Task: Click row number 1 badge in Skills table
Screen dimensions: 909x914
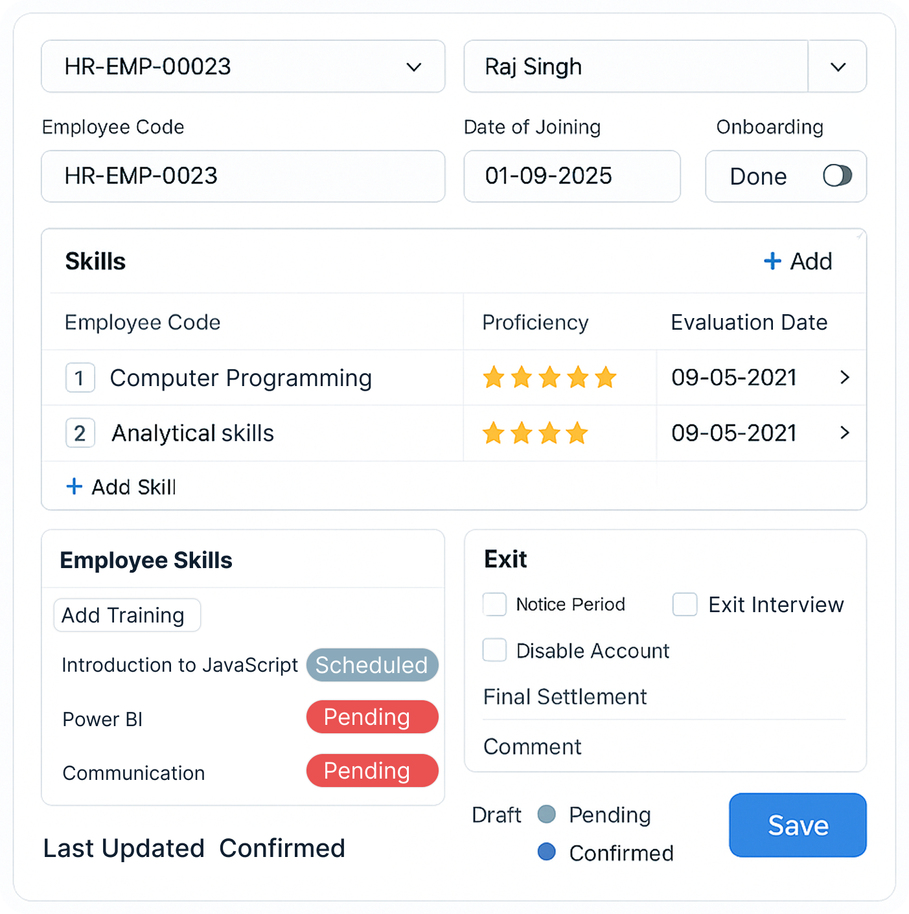Action: point(80,378)
